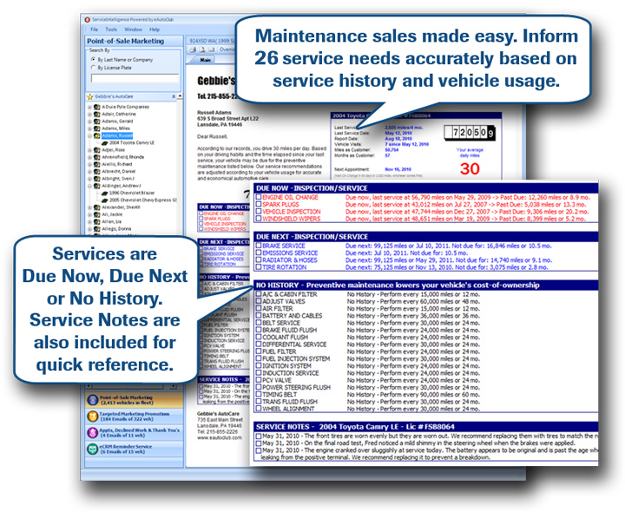Click customer icon for A Duie Pyle Companies

97,107
